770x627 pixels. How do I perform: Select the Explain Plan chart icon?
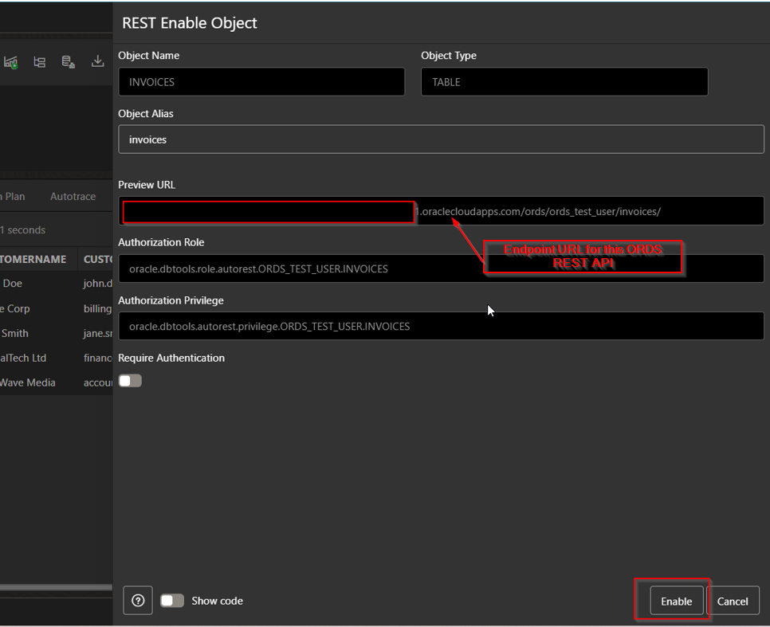click(11, 61)
